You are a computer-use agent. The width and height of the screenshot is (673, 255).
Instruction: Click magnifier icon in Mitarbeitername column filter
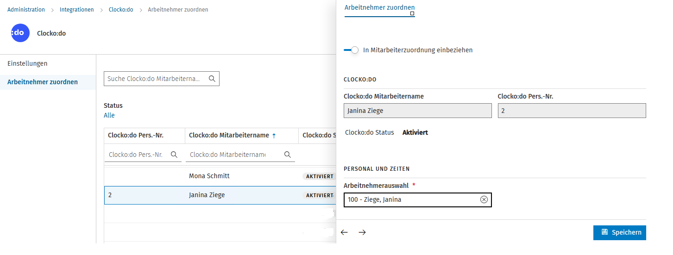[288, 155]
